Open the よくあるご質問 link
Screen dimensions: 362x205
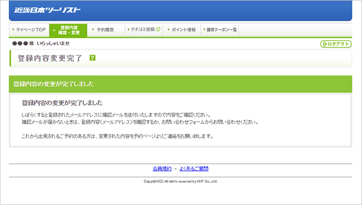tap(194, 169)
